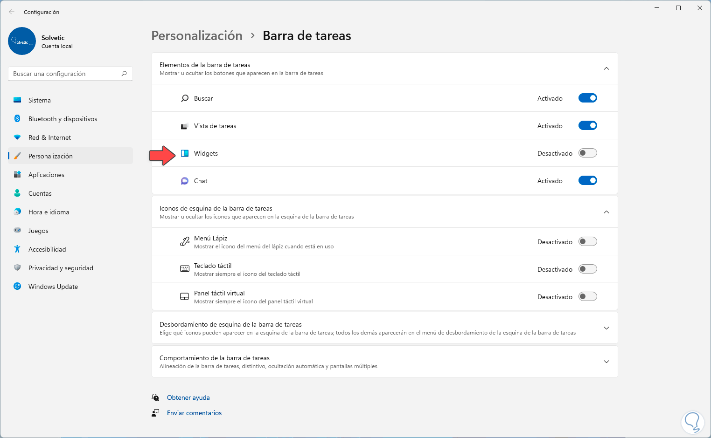This screenshot has width=711, height=438.
Task: Expand Comportamiento de la barra de tareas
Action: (x=606, y=362)
